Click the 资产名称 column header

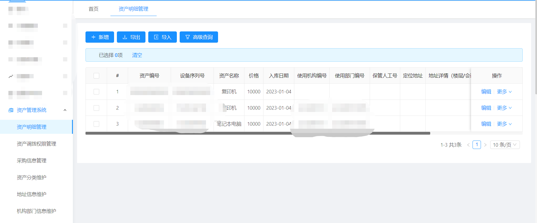coord(229,76)
